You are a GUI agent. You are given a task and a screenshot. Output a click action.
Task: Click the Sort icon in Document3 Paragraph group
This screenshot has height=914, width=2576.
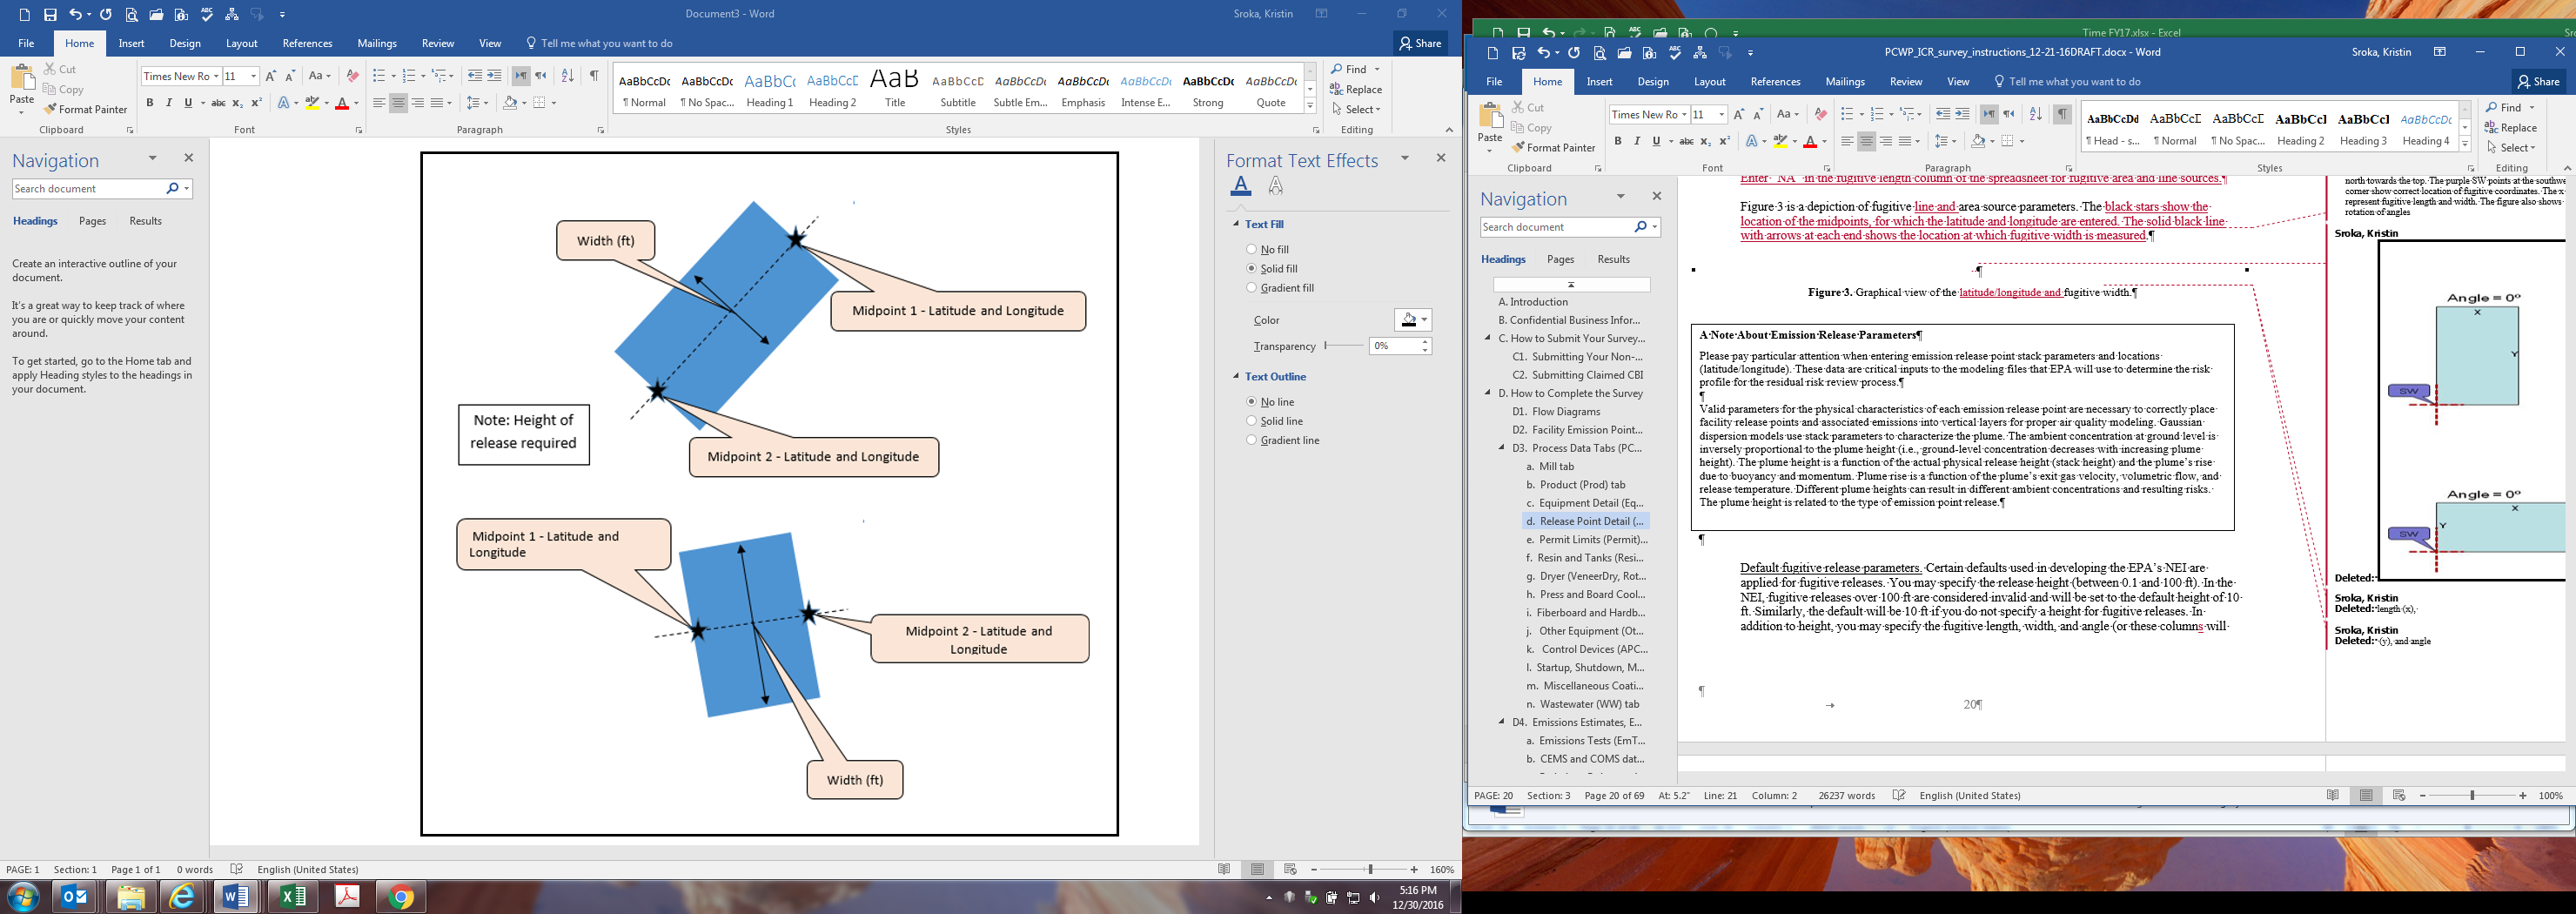(x=567, y=76)
